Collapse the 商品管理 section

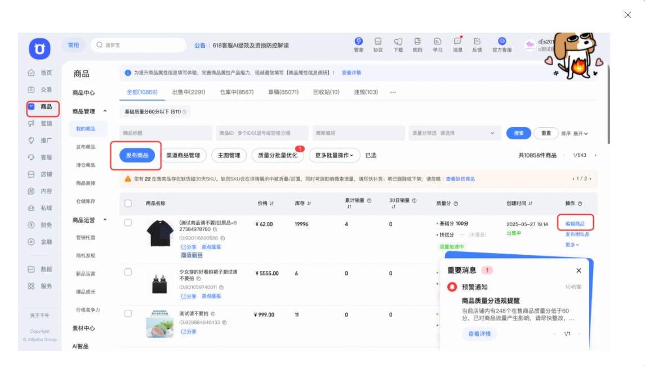click(x=105, y=111)
